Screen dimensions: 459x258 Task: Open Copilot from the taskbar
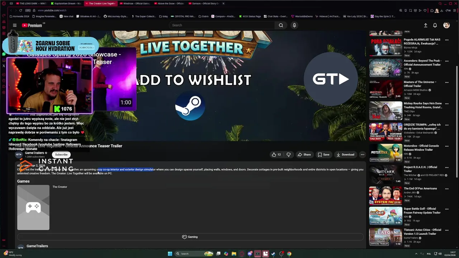(x=226, y=254)
